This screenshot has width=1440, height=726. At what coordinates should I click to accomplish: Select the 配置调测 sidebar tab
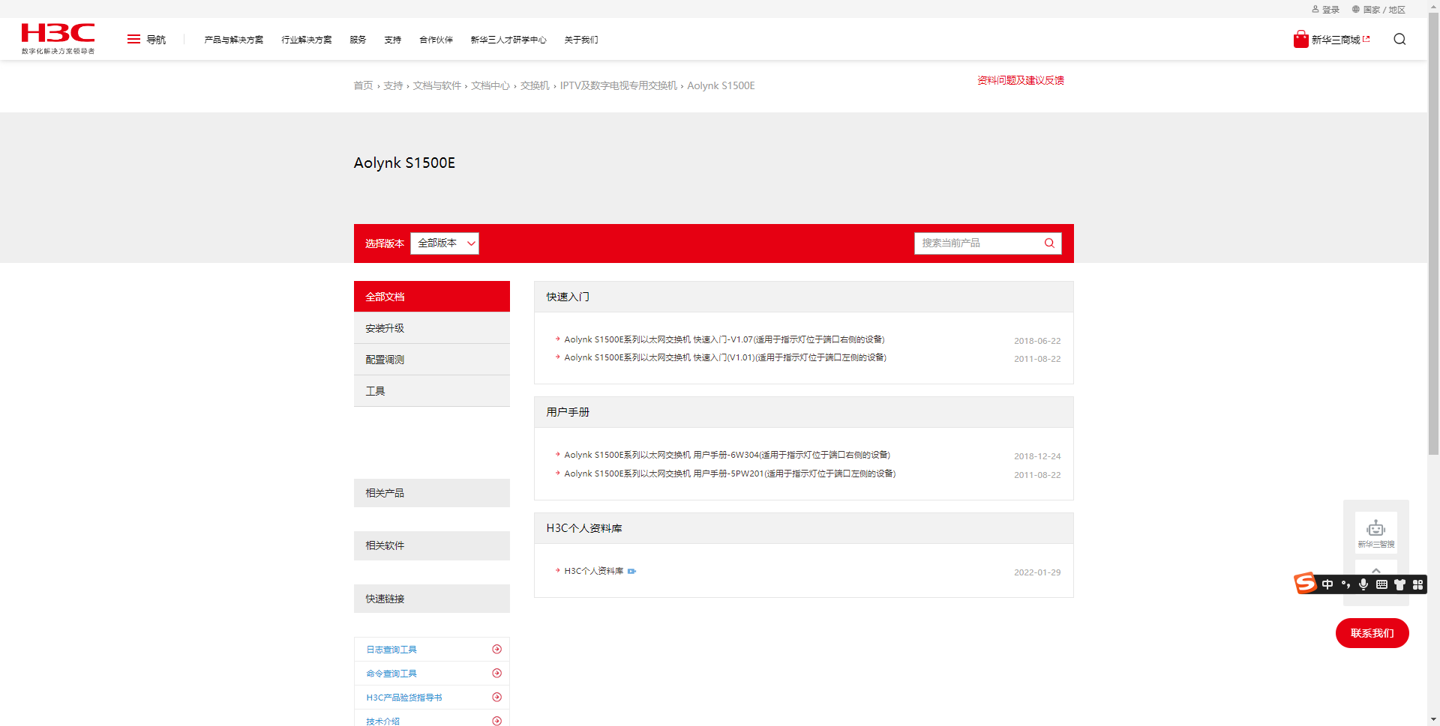(x=432, y=360)
